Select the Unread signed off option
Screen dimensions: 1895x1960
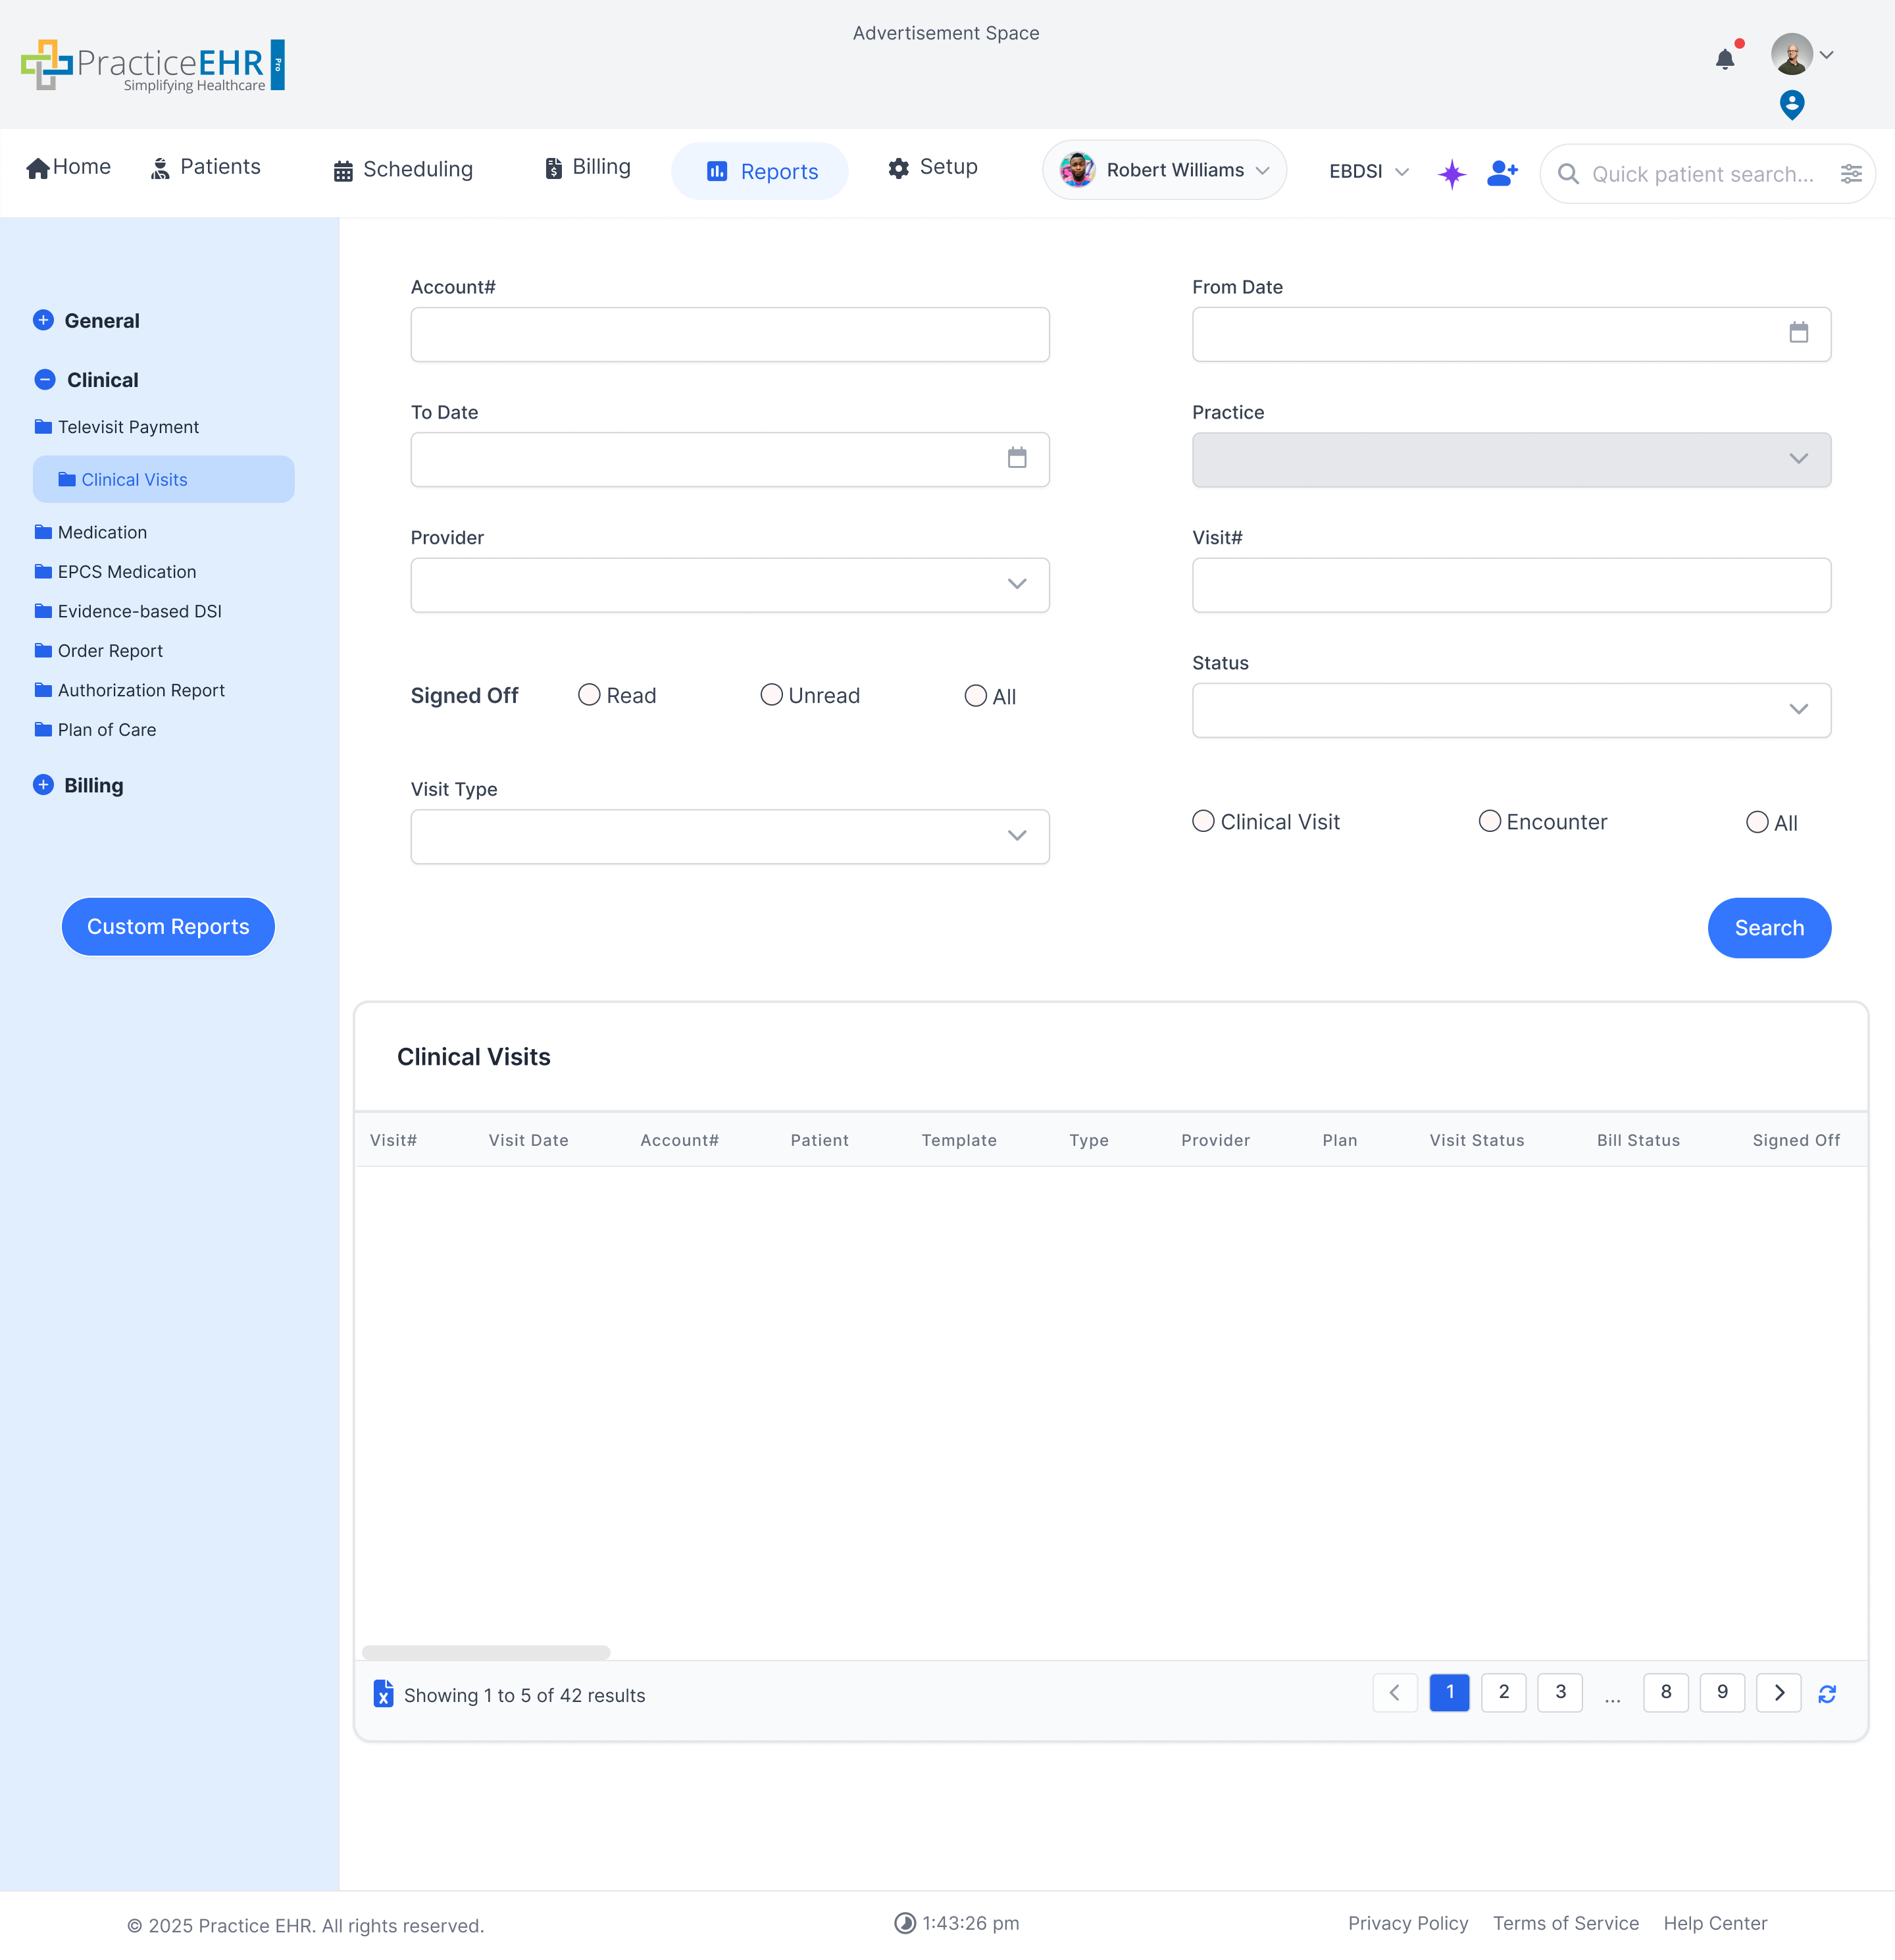(x=772, y=695)
